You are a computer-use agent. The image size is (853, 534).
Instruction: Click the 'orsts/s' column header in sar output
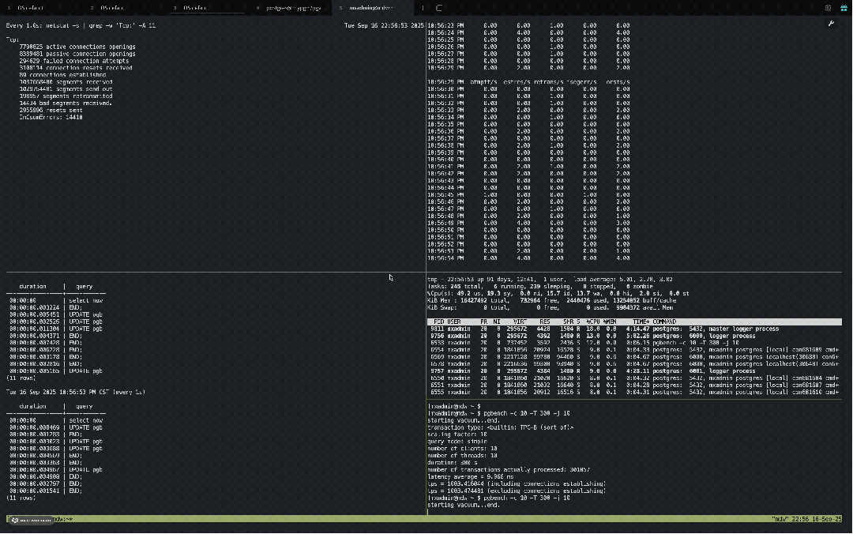618,82
